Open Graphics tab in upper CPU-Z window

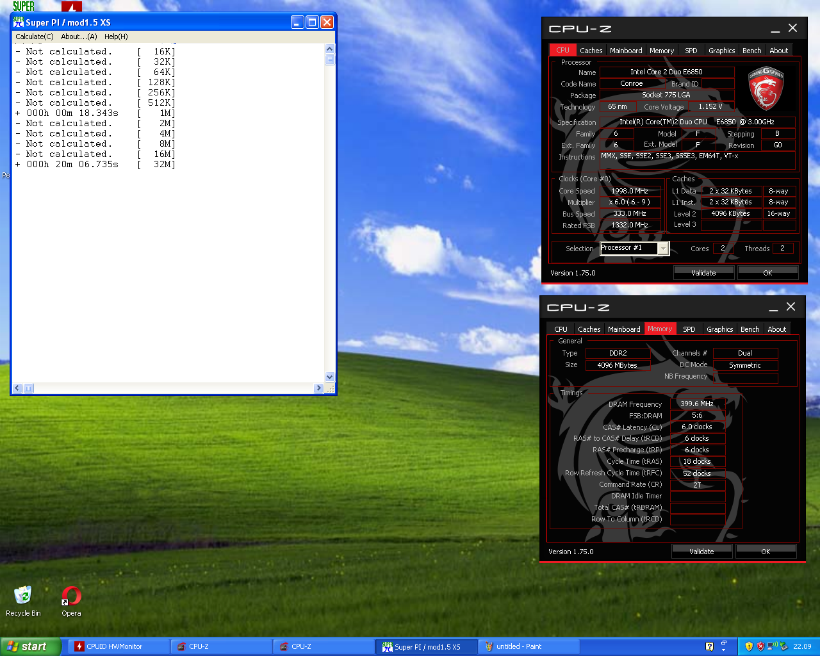click(x=721, y=51)
